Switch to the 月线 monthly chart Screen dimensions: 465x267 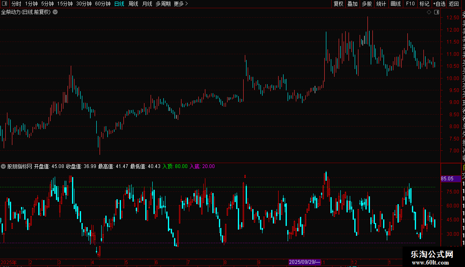coord(147,4)
